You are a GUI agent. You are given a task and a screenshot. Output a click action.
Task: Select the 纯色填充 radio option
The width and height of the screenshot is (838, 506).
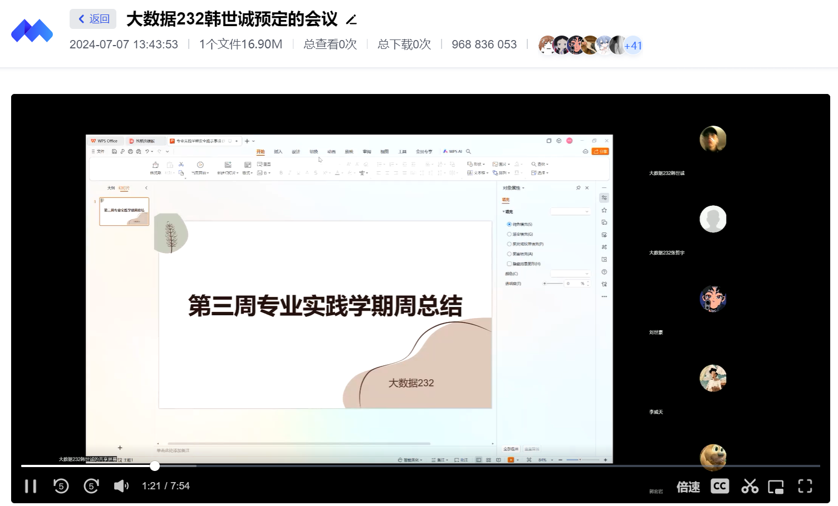point(509,224)
